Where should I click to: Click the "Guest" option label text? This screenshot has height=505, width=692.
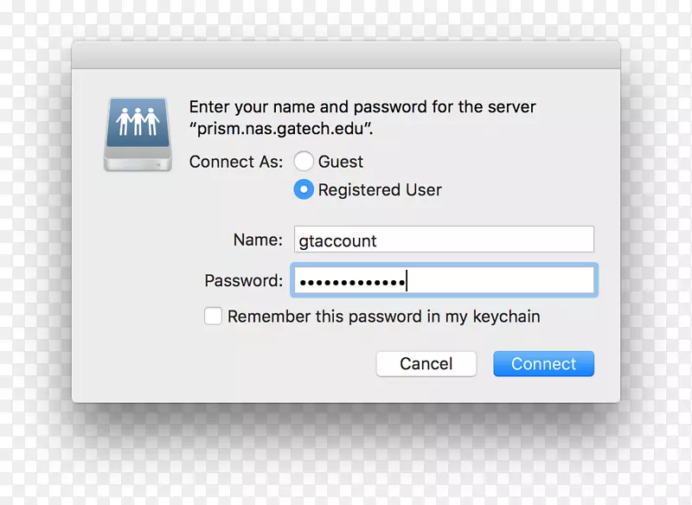(341, 162)
